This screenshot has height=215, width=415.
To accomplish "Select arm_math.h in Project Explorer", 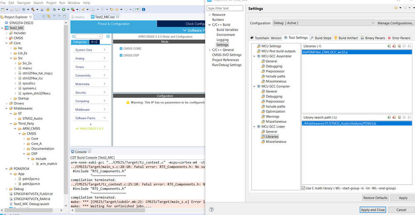I will click(48, 164).
